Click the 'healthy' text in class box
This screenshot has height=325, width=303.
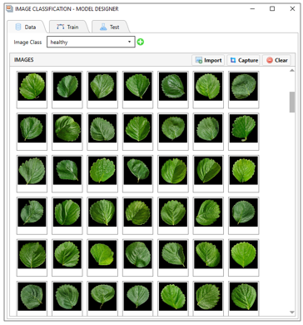pyautogui.click(x=59, y=42)
